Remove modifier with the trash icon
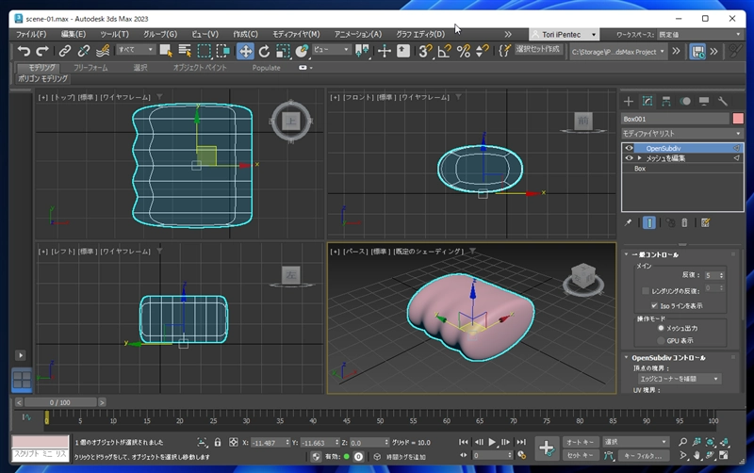The image size is (754, 473). coord(684,222)
